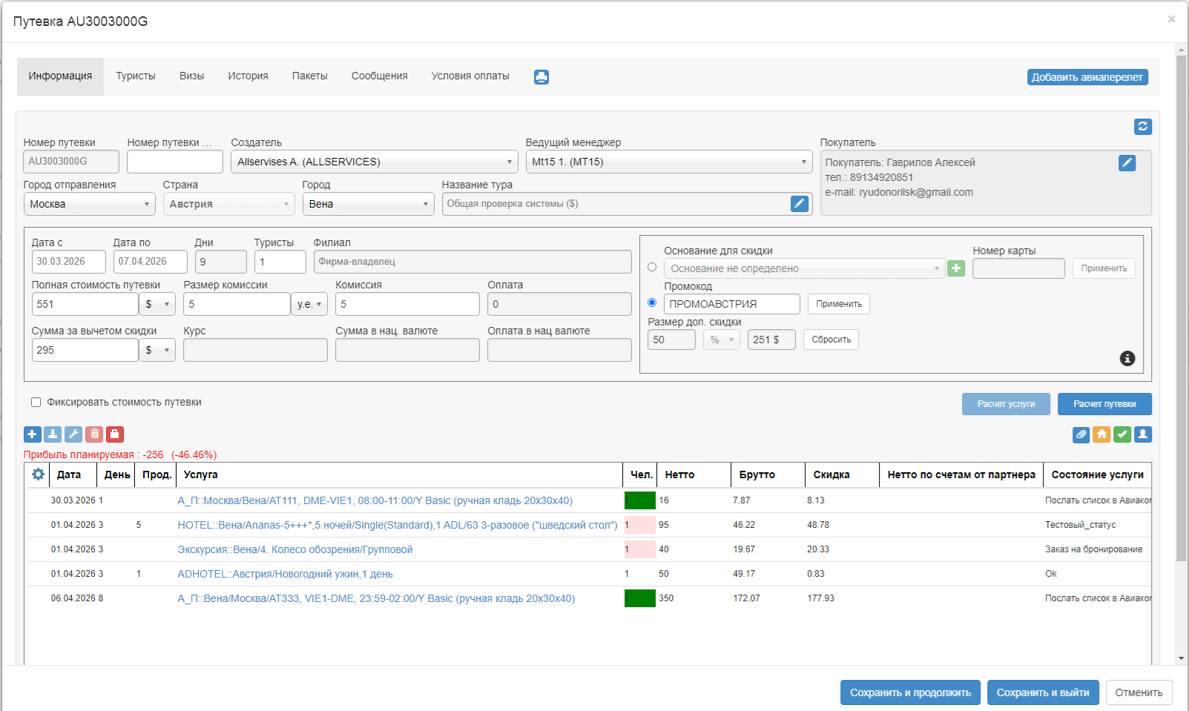
Task: Click the orange house icon
Action: click(1101, 434)
